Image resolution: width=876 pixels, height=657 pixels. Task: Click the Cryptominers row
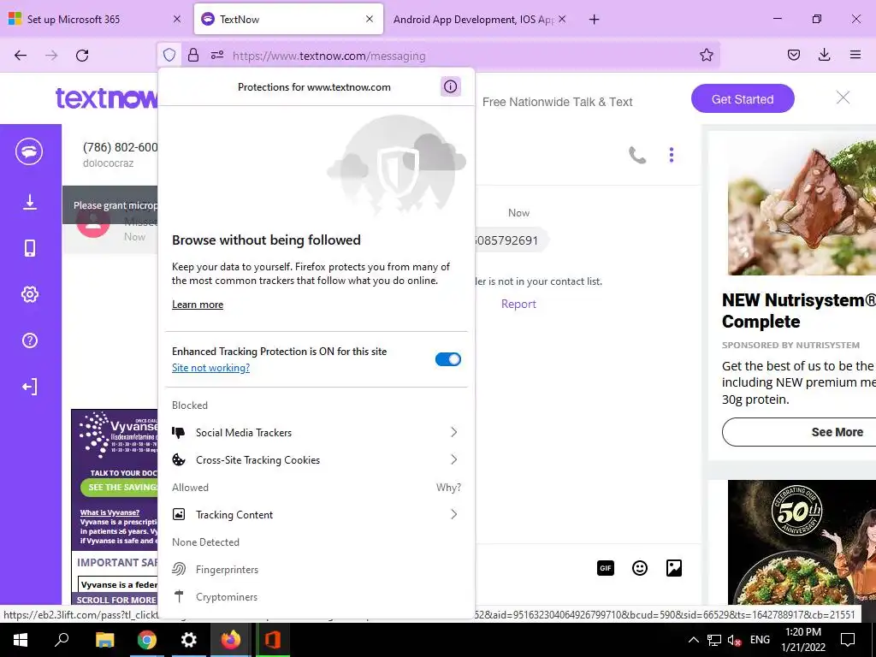[x=317, y=596]
